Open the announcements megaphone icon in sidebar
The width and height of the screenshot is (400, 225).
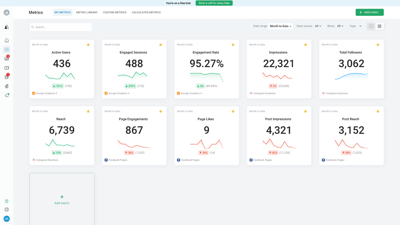coord(7,95)
